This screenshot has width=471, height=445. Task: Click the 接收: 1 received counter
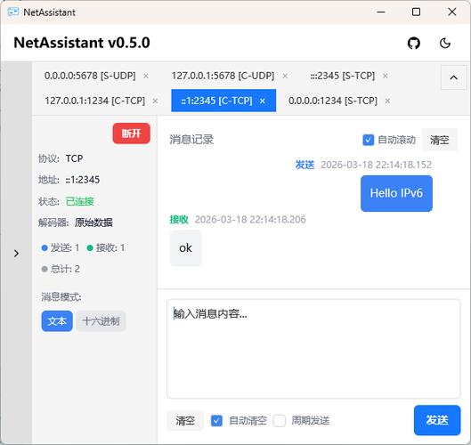(106, 247)
